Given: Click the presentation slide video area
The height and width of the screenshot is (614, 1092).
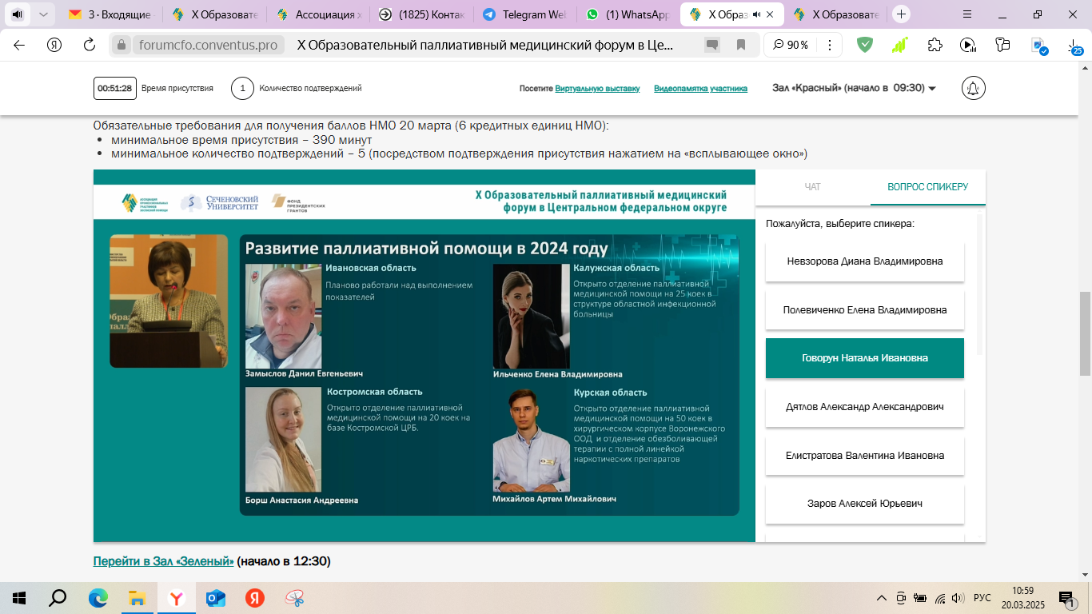Looking at the screenshot, I should tap(489, 375).
